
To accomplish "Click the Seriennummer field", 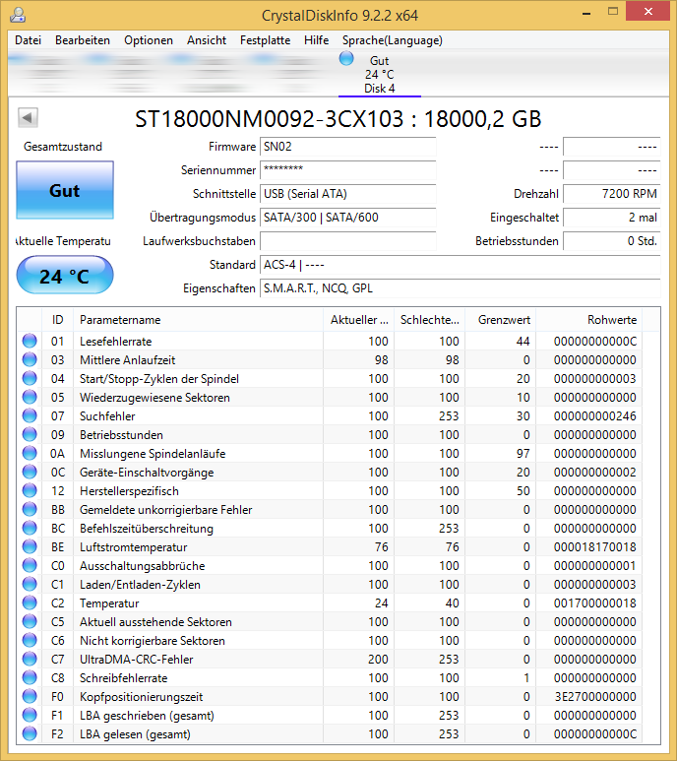I will [347, 170].
